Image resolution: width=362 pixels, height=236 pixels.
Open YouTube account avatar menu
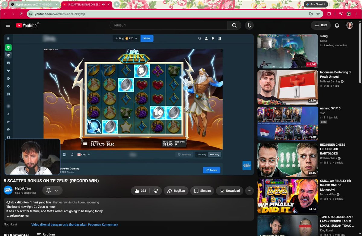pyautogui.click(x=349, y=25)
